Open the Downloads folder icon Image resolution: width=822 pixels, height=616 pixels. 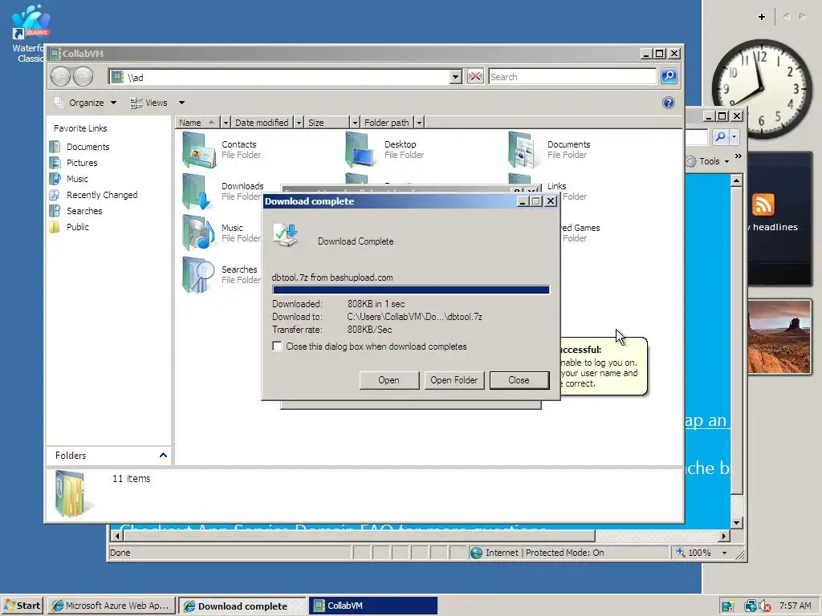click(x=197, y=192)
